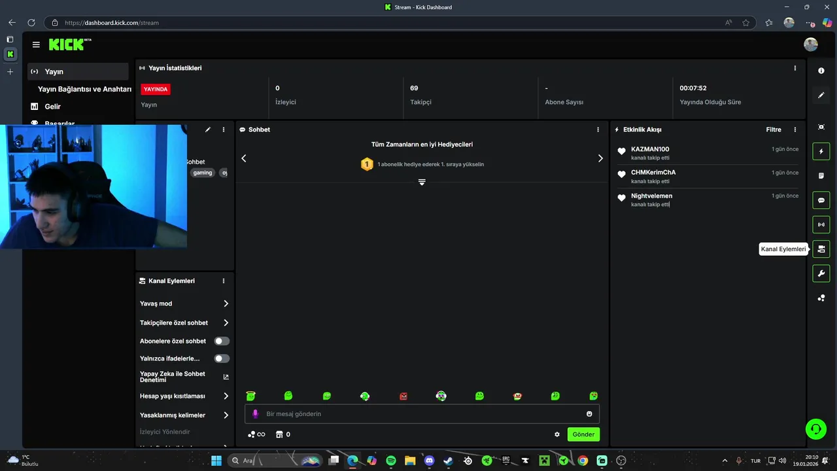Open Yapay Zeka ile Sohbet Denetimi link

pos(173,377)
